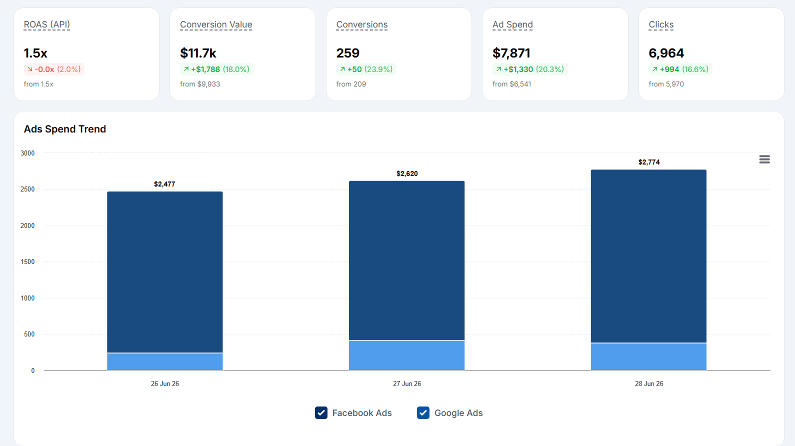
Task: Click the 3000 y-axis label
Action: (27, 153)
